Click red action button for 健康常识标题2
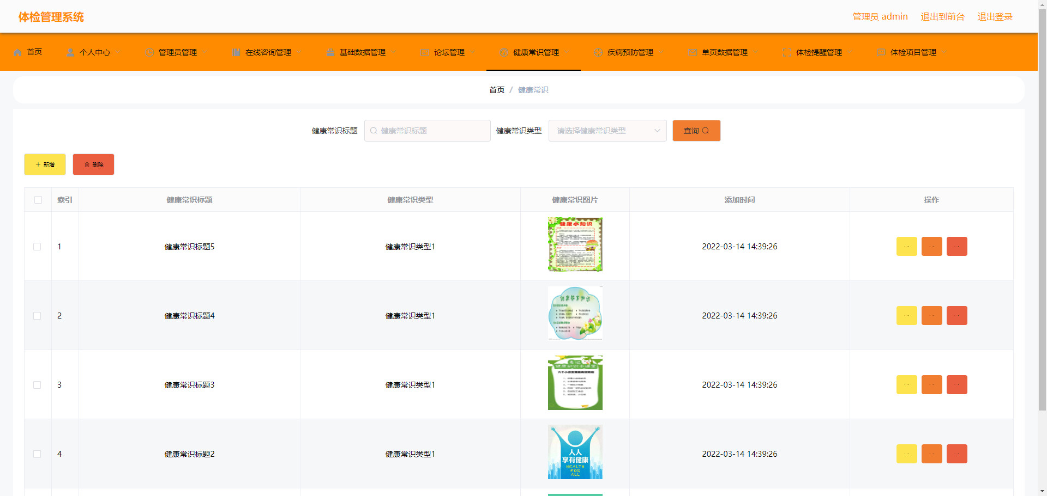This screenshot has height=496, width=1047. click(x=957, y=454)
